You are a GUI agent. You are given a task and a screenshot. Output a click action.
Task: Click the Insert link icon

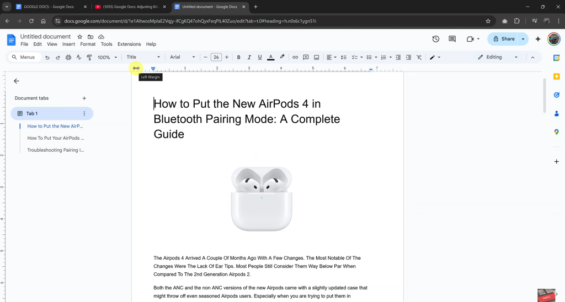tap(295, 57)
